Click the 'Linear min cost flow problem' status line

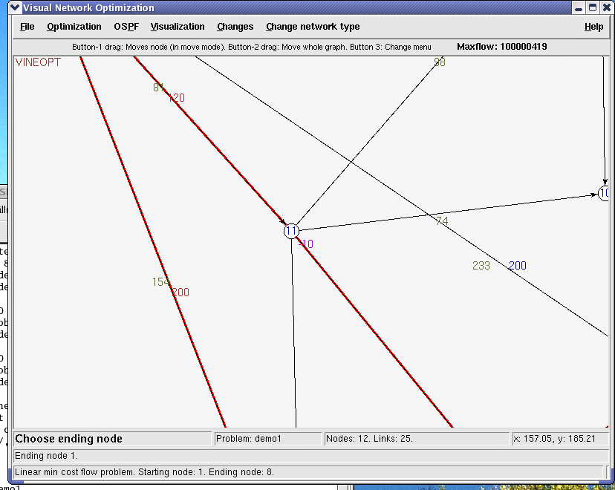(308, 472)
